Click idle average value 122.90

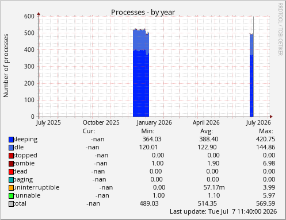point(207,147)
